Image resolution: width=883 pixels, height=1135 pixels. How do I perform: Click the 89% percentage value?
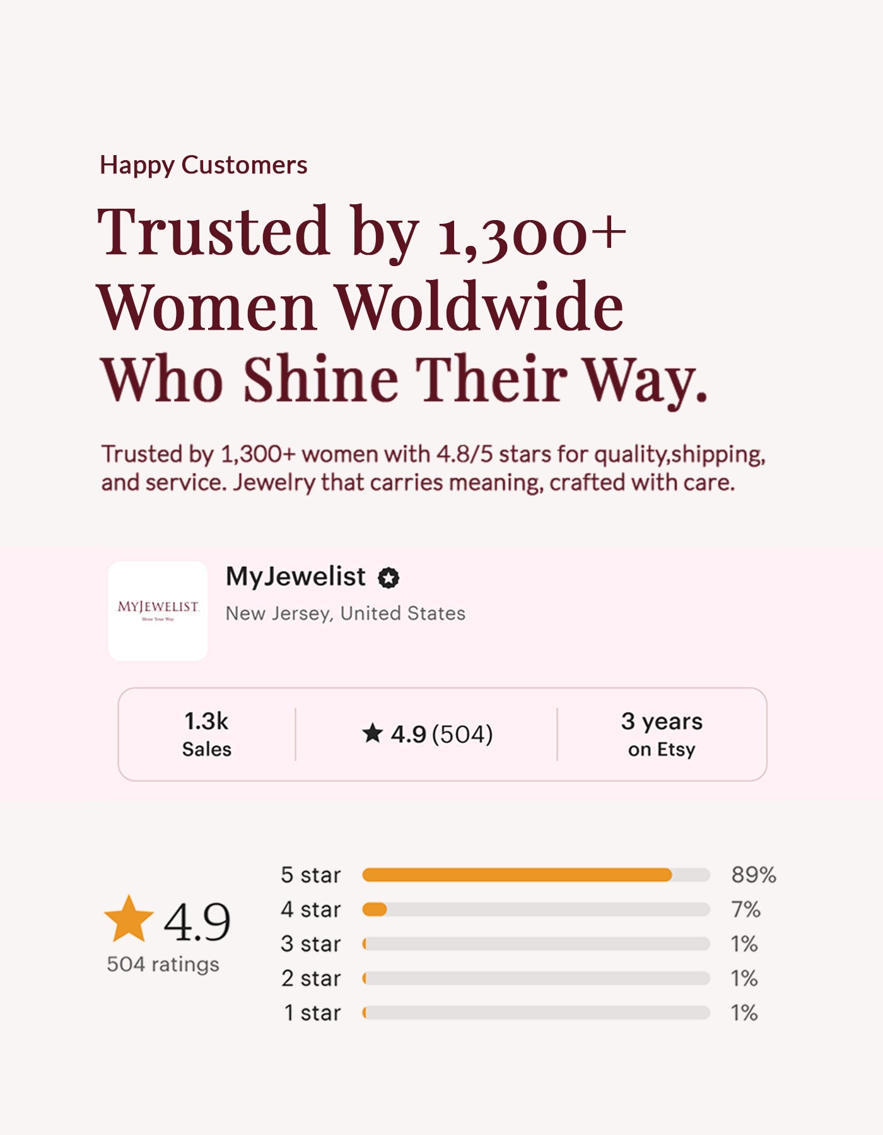tap(753, 875)
